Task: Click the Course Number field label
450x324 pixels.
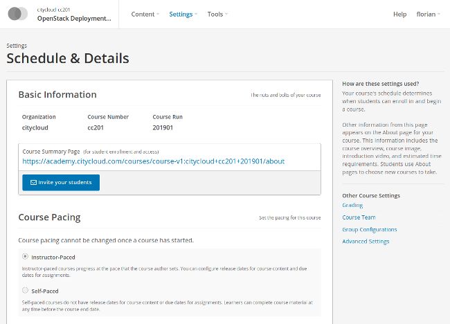Action: 108,117
